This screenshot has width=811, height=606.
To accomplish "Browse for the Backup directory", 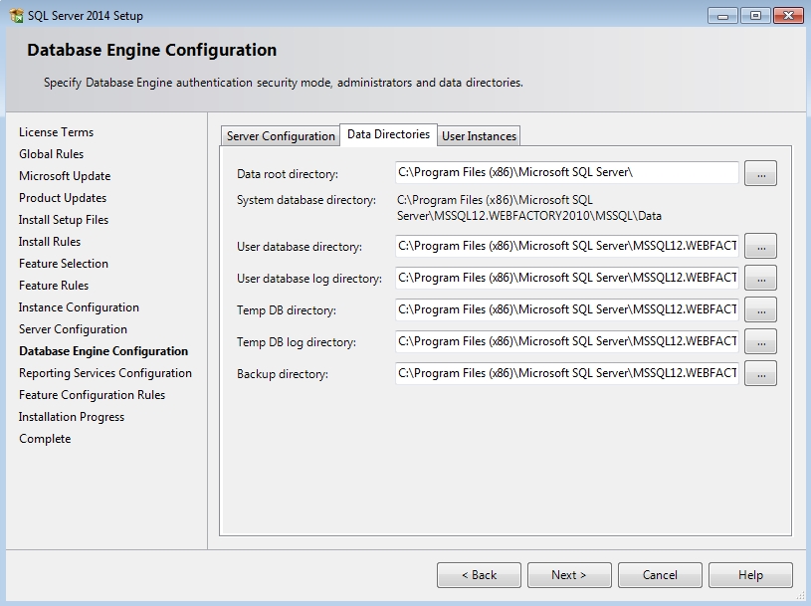I will click(x=759, y=373).
